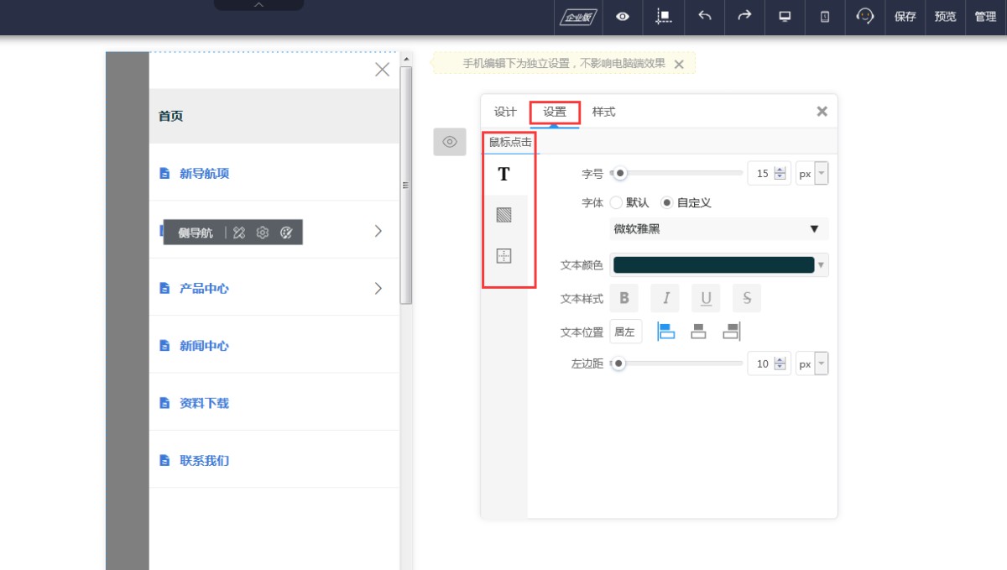Click the 左边距 value input field
1007x570 pixels.
[x=762, y=364]
